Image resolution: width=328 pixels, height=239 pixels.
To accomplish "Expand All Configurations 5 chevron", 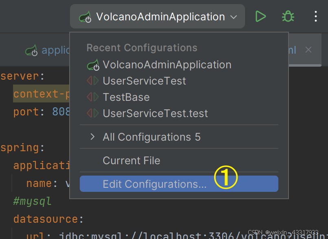I will (x=92, y=137).
